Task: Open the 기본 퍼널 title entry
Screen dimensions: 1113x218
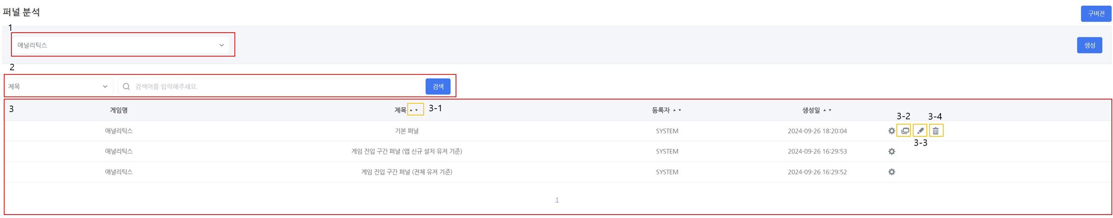Action: [406, 131]
